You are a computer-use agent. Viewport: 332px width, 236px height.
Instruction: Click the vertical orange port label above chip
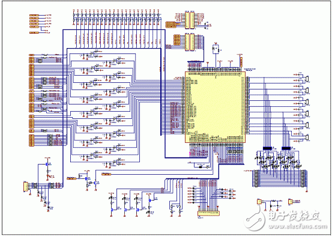(241, 61)
